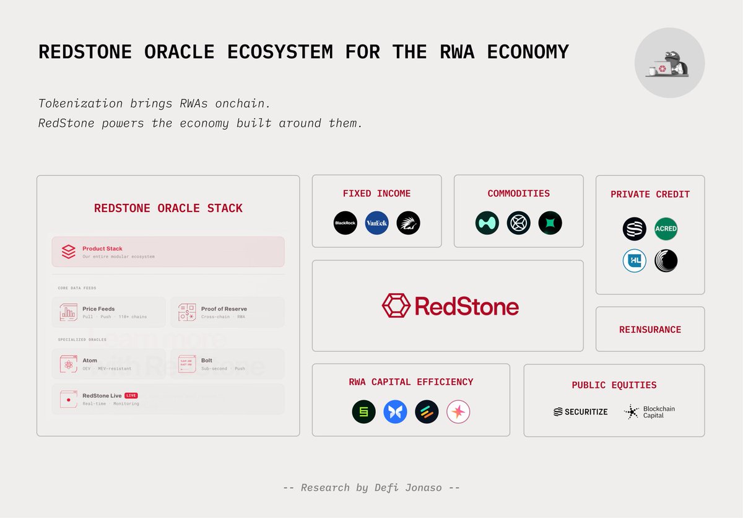Select the black swirl logo in Private Credit
This screenshot has height=518, width=743.
[666, 260]
